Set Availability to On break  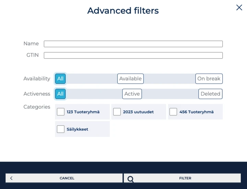(209, 79)
